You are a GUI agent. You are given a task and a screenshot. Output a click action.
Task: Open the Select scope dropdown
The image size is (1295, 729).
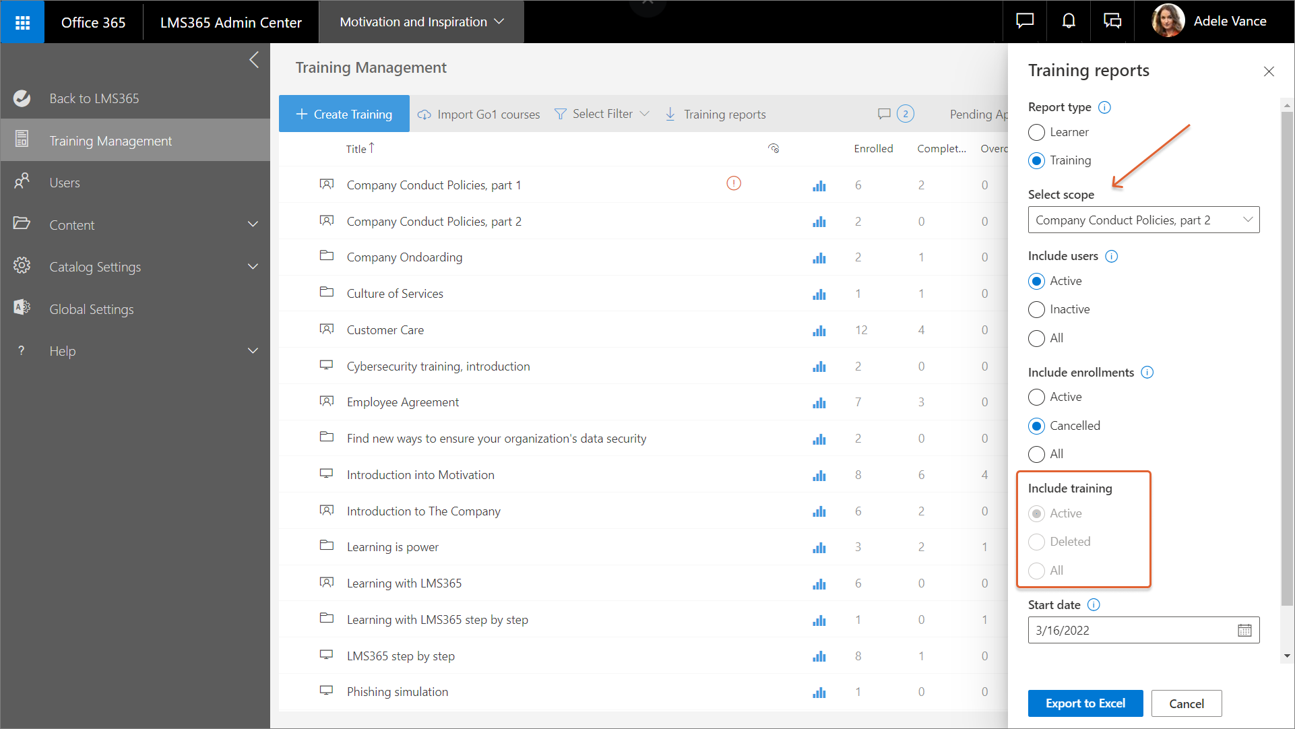click(x=1143, y=220)
